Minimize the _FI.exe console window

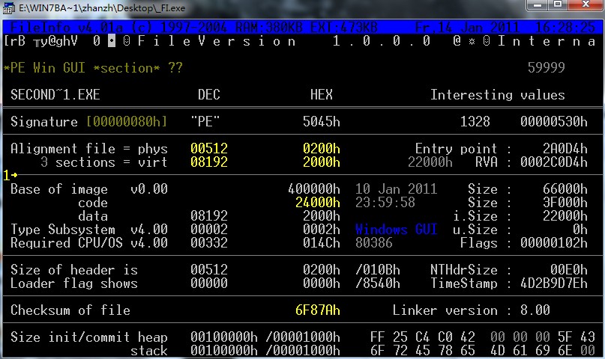538,4
